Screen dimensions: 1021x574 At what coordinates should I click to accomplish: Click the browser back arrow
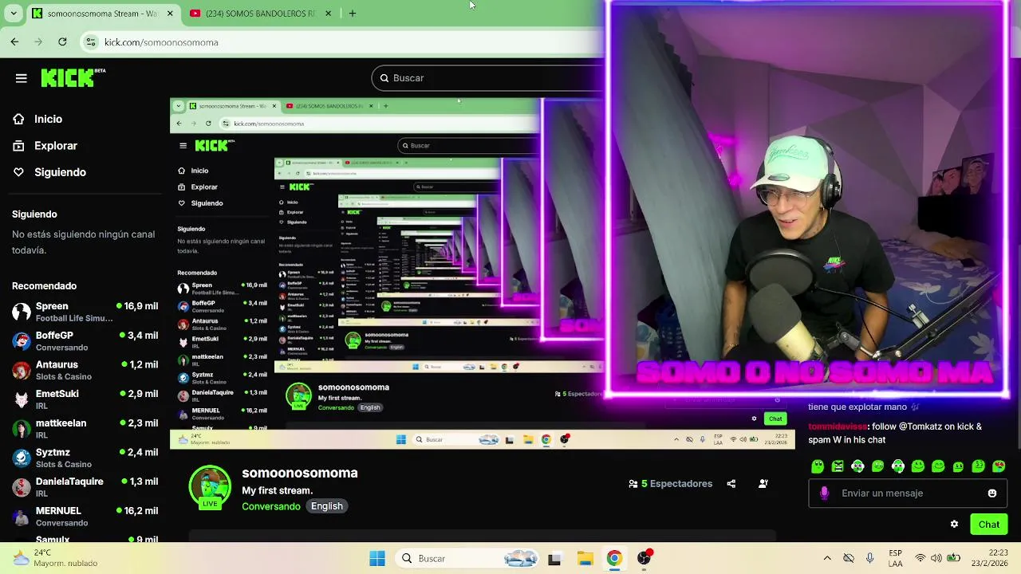14,42
